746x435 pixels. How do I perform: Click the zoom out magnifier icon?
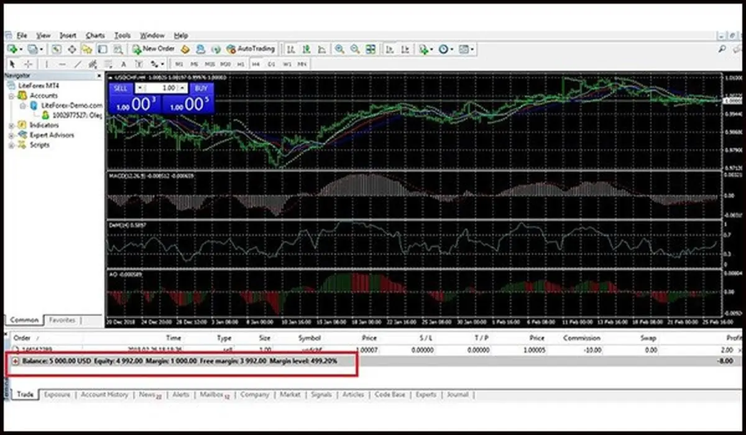(x=355, y=48)
